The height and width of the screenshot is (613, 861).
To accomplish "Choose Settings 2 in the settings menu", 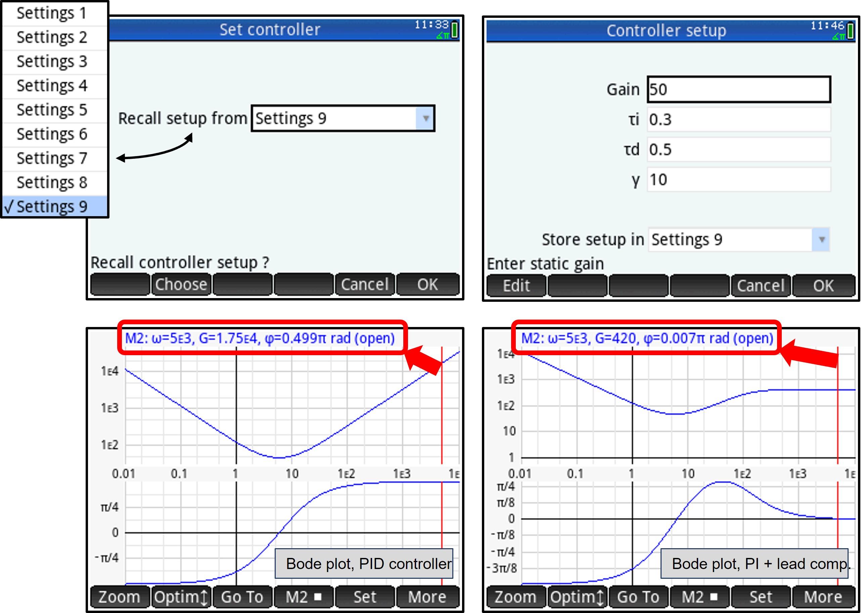I will click(x=52, y=37).
